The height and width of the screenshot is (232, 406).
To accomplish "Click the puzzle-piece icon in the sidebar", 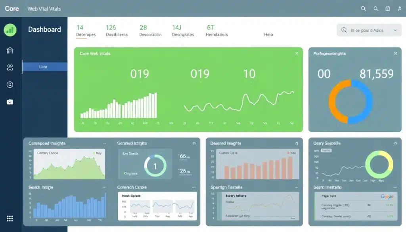I will point(10,67).
